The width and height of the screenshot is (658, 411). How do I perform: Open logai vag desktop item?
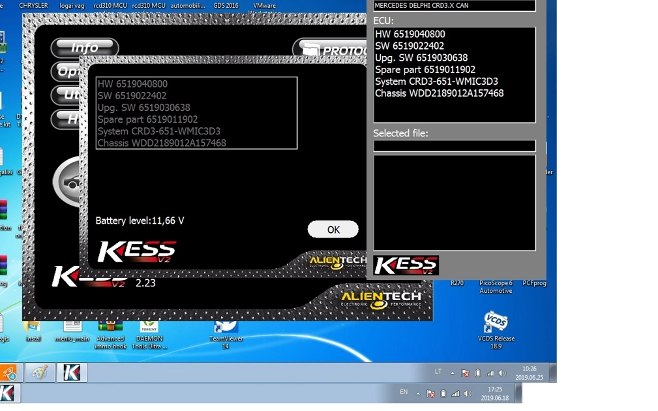(x=72, y=5)
